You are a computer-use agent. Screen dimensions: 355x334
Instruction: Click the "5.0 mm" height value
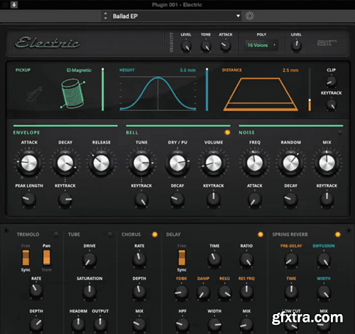[x=188, y=70]
